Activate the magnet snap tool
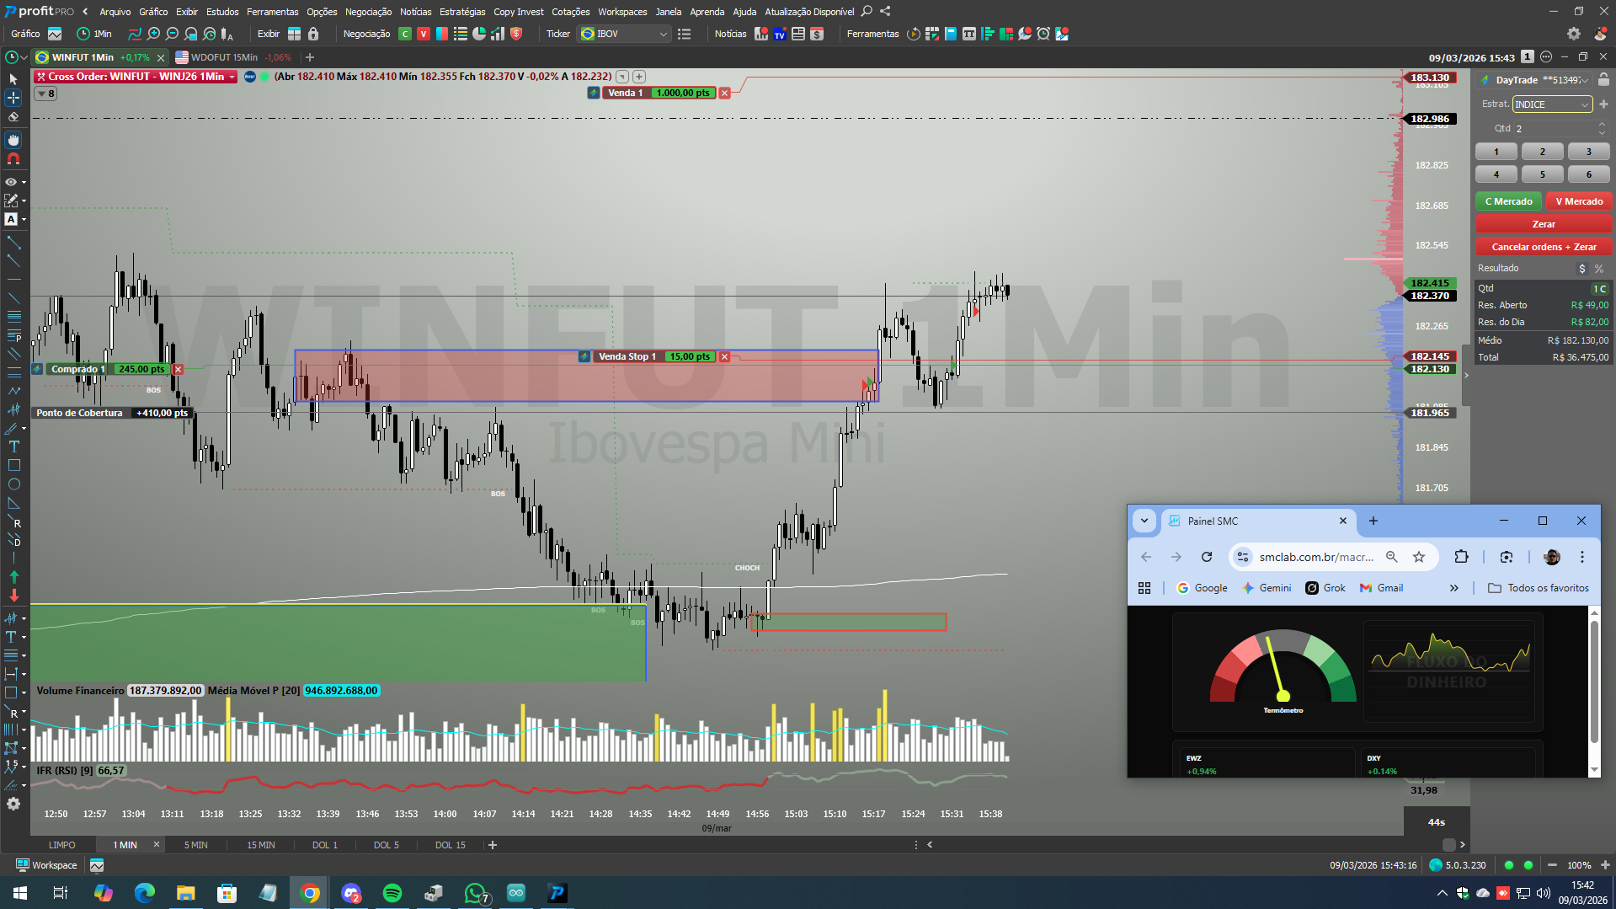Image resolution: width=1616 pixels, height=909 pixels. click(13, 158)
